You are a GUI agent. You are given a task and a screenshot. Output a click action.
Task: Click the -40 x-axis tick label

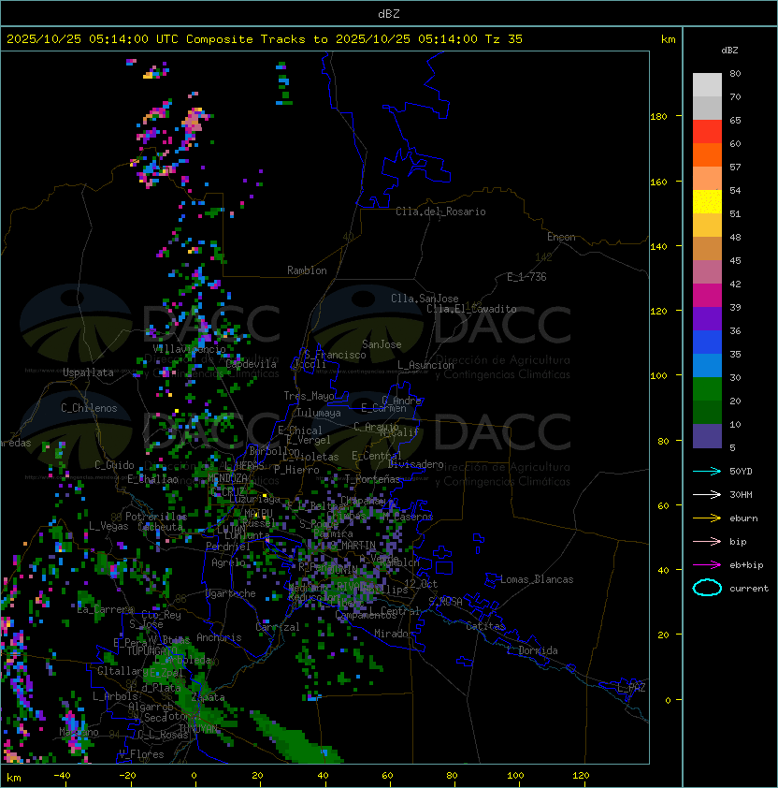(x=62, y=776)
